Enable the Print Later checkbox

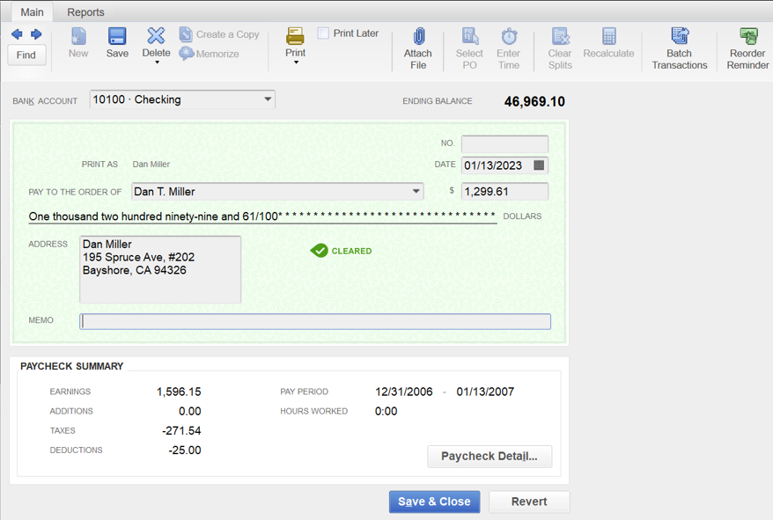click(323, 33)
